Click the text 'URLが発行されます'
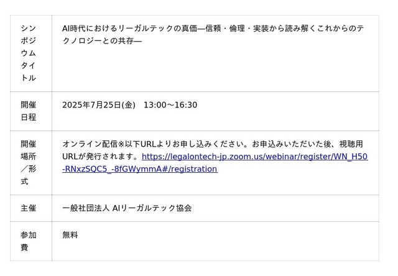This screenshot has width=398, height=276. click(101, 157)
